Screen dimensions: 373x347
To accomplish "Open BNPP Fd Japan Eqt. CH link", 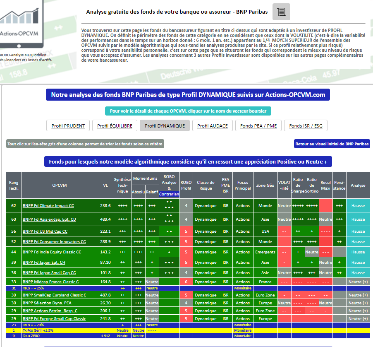I will pyautogui.click(x=44, y=263).
